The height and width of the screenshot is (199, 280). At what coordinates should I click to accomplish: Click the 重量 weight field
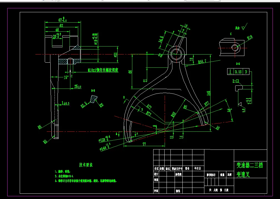[x=222, y=175]
